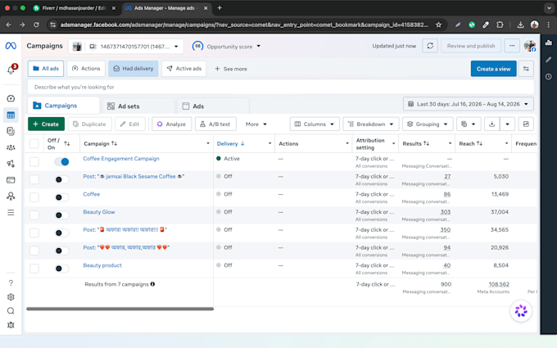Open the three-dot more options button
The height and width of the screenshot is (348, 557).
coord(512,46)
